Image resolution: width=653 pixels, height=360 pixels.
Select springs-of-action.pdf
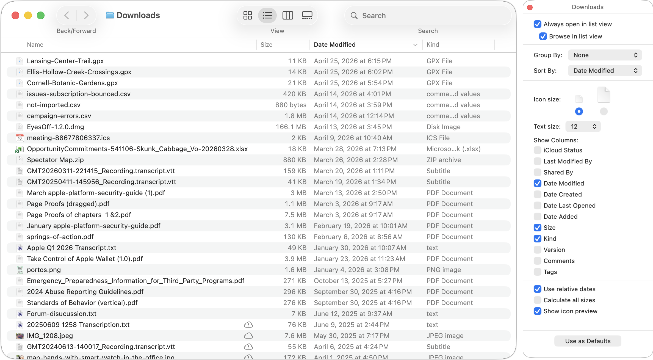click(x=259, y=237)
